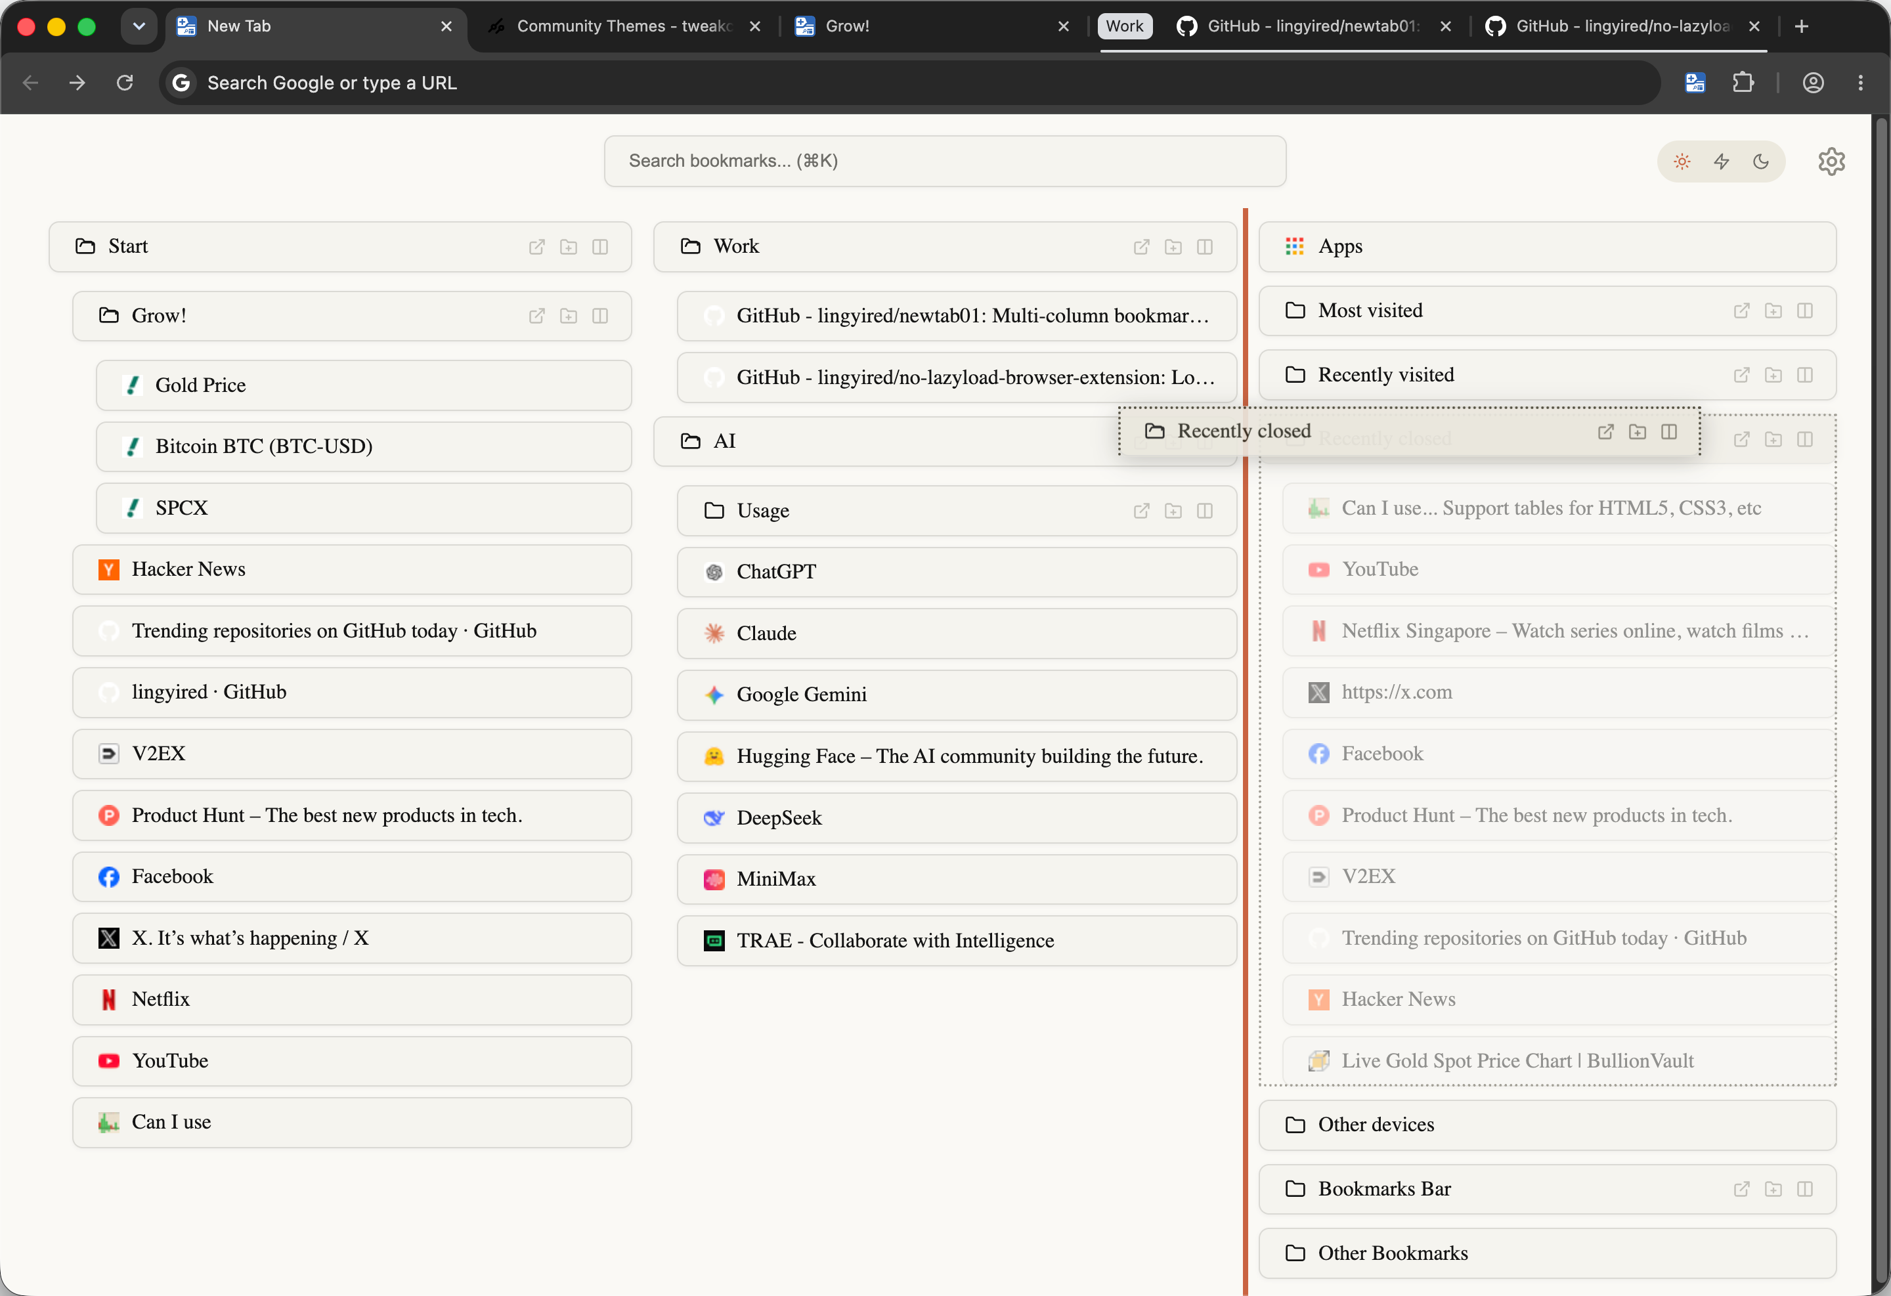Screen dimensions: 1891x1296
Task: Open the MiniMax bookmark
Action: 957,880
